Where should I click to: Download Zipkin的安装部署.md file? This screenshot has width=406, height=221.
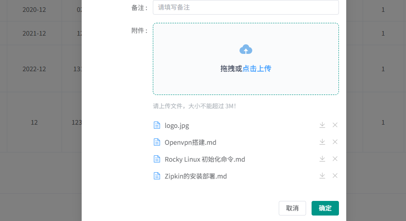point(322,176)
